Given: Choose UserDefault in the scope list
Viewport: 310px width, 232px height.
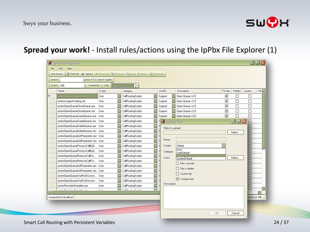Looking at the screenshot, I should coord(201,153).
